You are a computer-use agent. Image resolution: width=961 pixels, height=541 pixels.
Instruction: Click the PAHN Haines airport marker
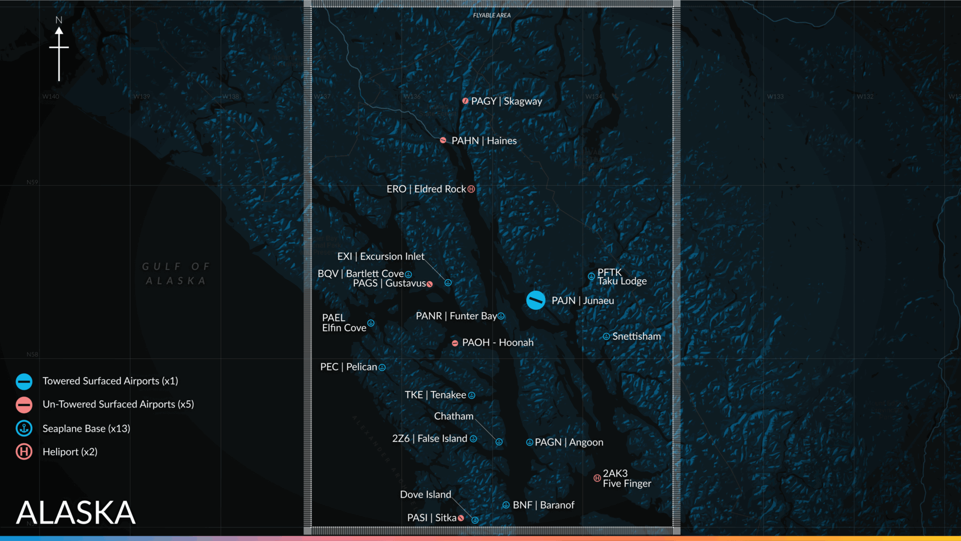(443, 140)
